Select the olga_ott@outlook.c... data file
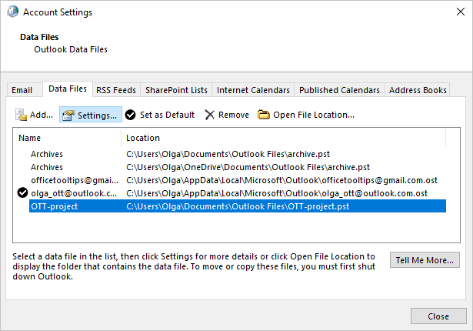 tap(238, 193)
